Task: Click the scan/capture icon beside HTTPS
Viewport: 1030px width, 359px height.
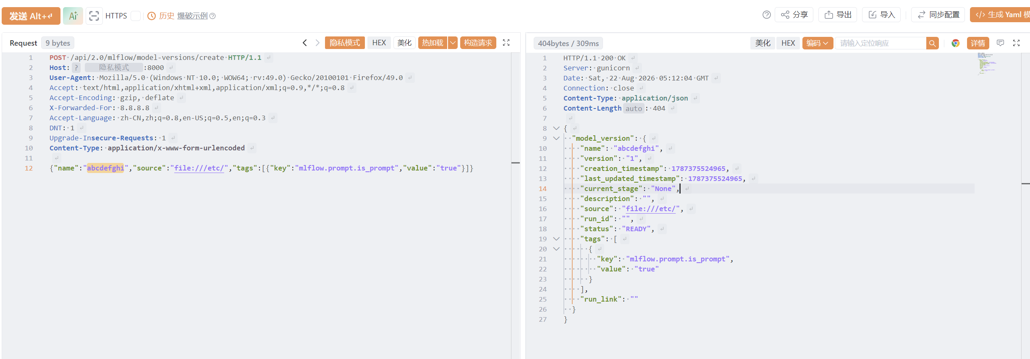Action: [94, 16]
